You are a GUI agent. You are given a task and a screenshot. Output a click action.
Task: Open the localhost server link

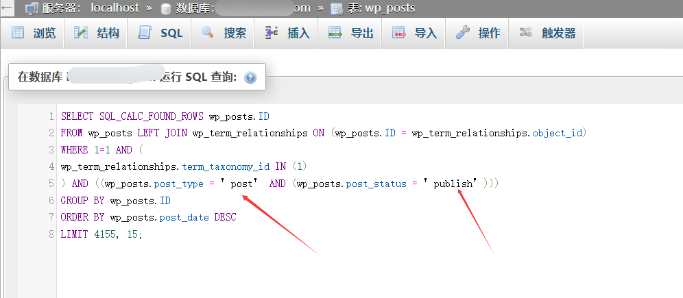115,8
